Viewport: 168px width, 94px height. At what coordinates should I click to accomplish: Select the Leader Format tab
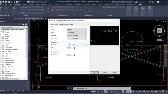[x=54, y=24]
